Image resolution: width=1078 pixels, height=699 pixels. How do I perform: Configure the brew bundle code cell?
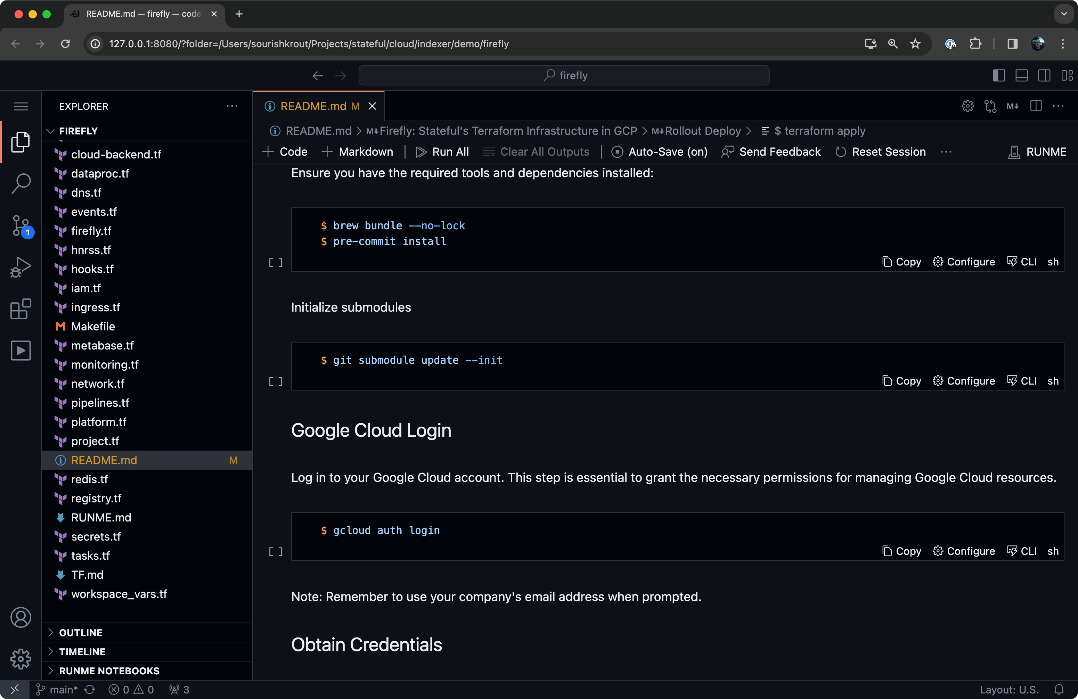[964, 262]
